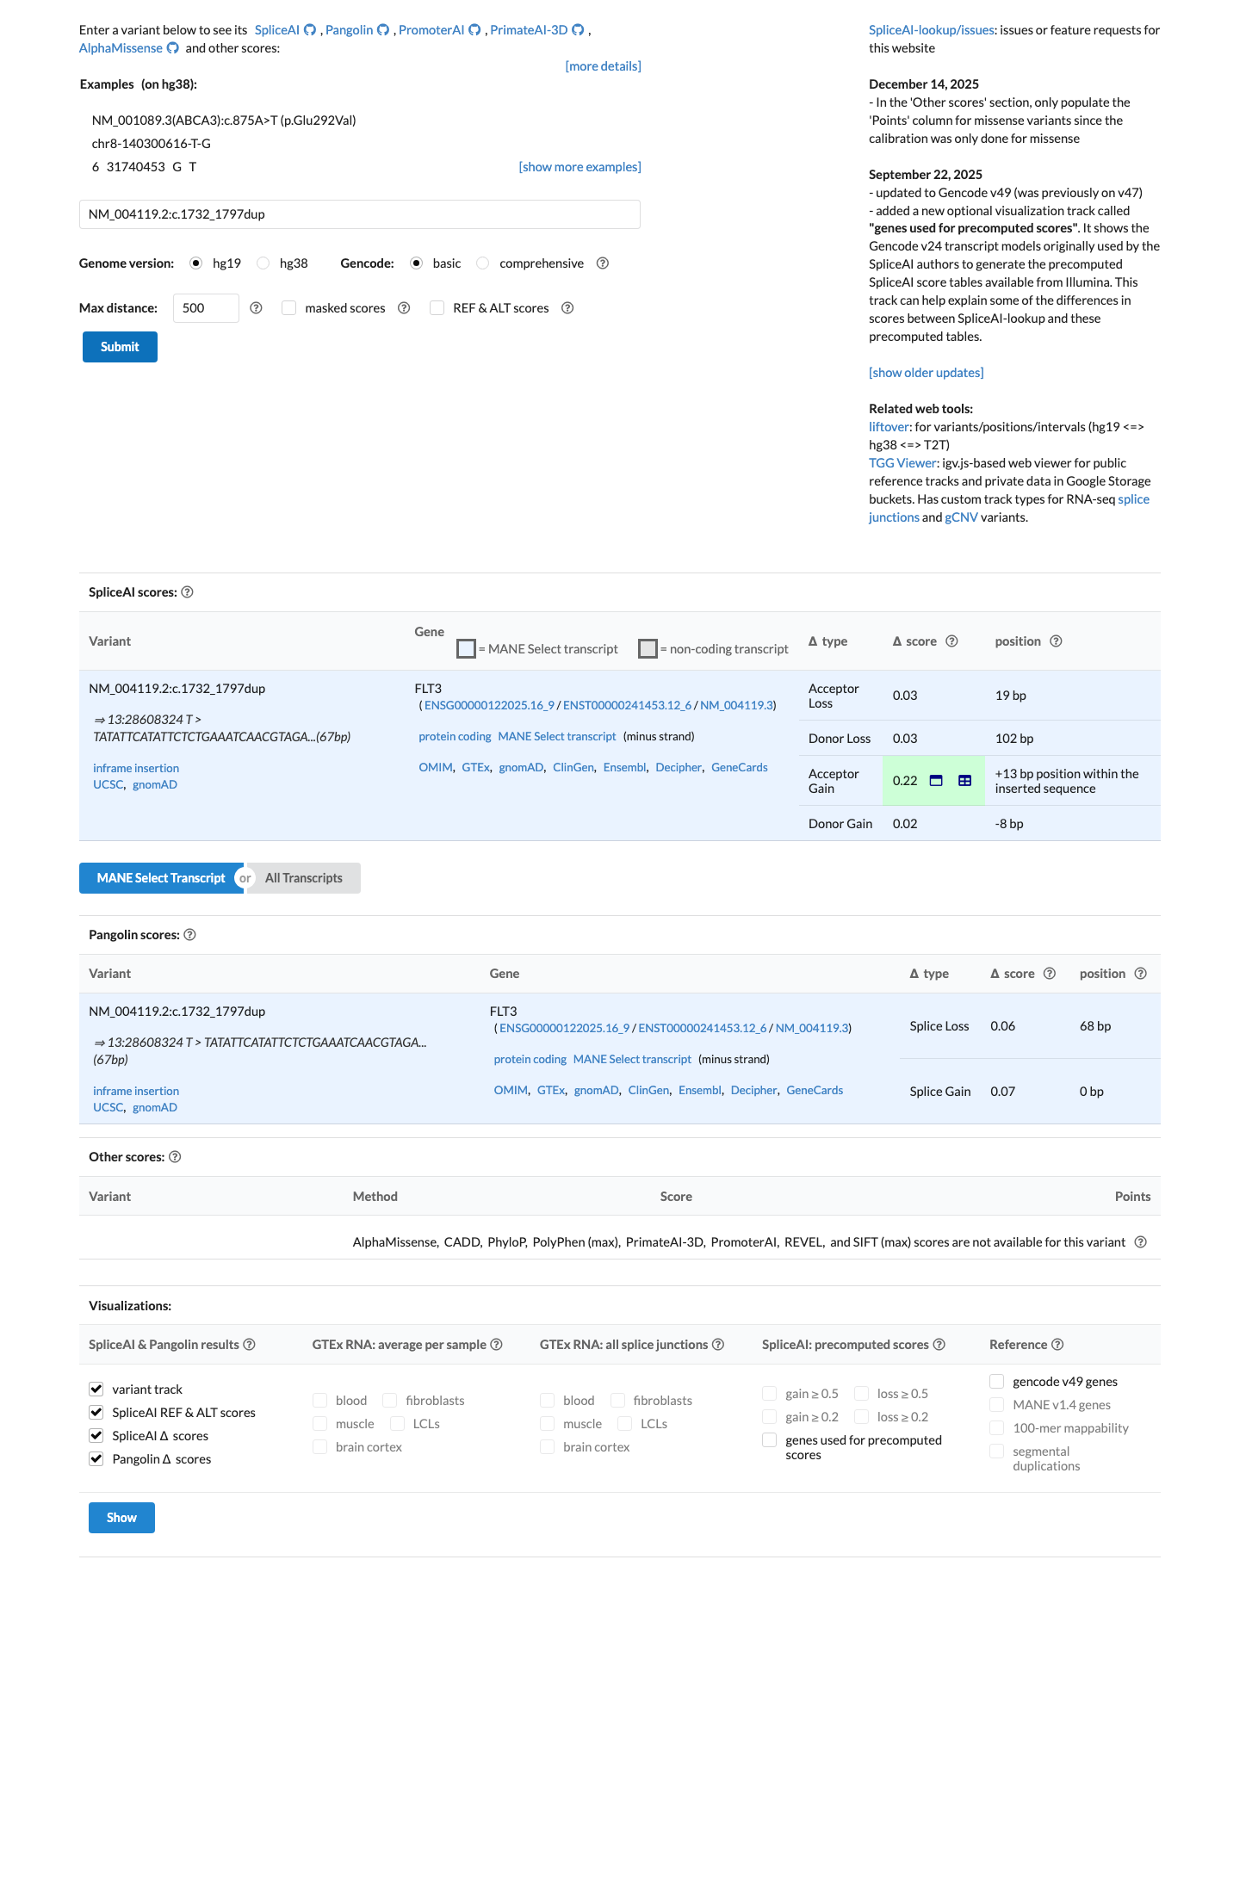The width and height of the screenshot is (1252, 1894).
Task: Open the SpliceAI GitHub icon
Action: 310,30
